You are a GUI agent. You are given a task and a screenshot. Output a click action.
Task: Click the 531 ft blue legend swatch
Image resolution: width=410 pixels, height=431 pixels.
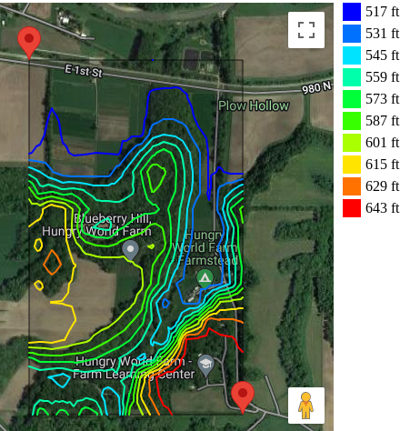(352, 34)
